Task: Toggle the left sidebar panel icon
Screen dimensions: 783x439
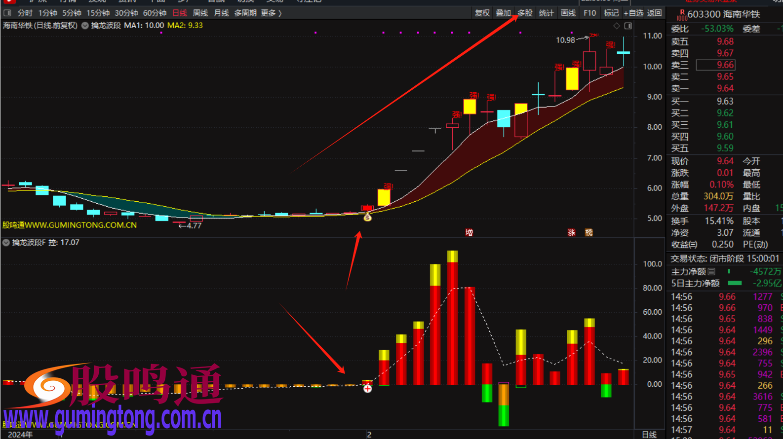Action: point(7,13)
